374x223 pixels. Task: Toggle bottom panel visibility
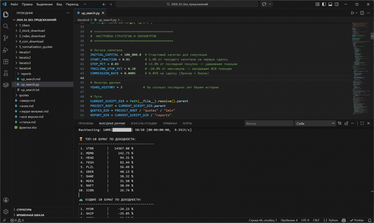[x=330, y=4]
